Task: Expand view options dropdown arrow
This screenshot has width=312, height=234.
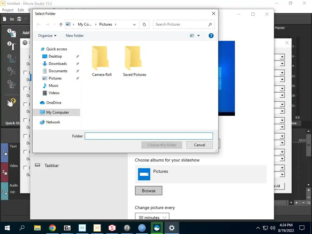Action: point(198,36)
